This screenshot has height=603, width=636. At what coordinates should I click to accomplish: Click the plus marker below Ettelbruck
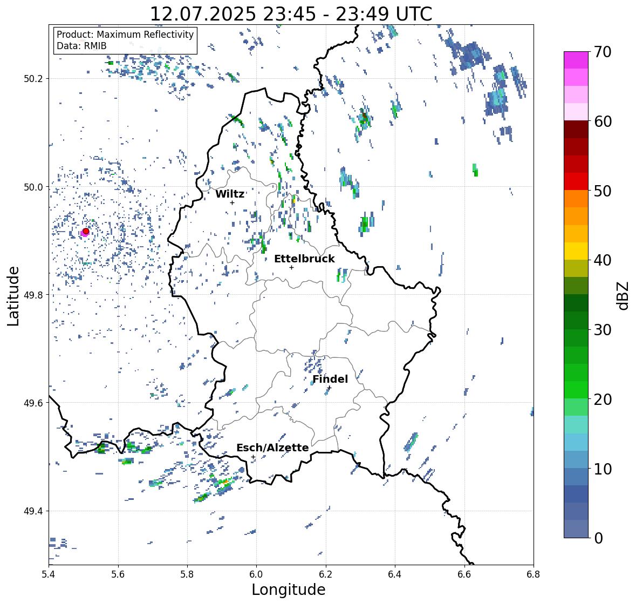point(291,267)
